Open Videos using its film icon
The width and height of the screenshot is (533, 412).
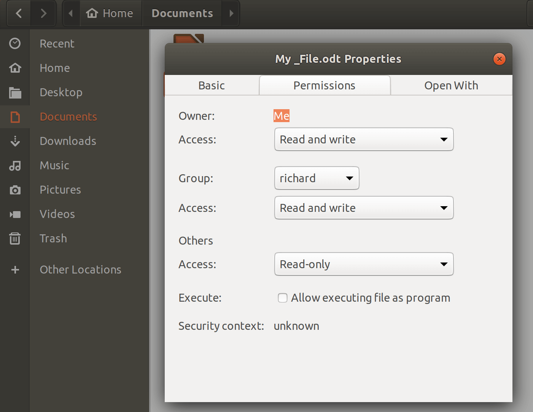point(15,214)
